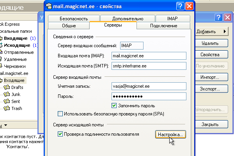Click the Локальные папки tree item
The width and height of the screenshot is (234, 156).
click(16, 31)
